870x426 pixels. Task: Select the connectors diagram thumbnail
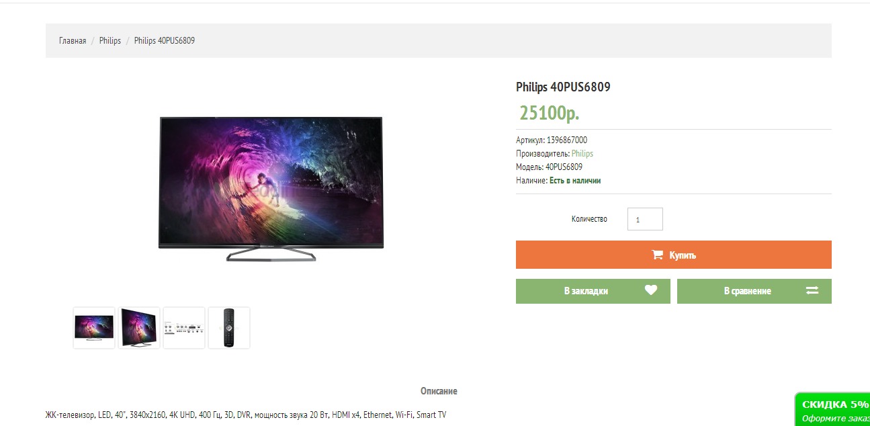(x=184, y=328)
